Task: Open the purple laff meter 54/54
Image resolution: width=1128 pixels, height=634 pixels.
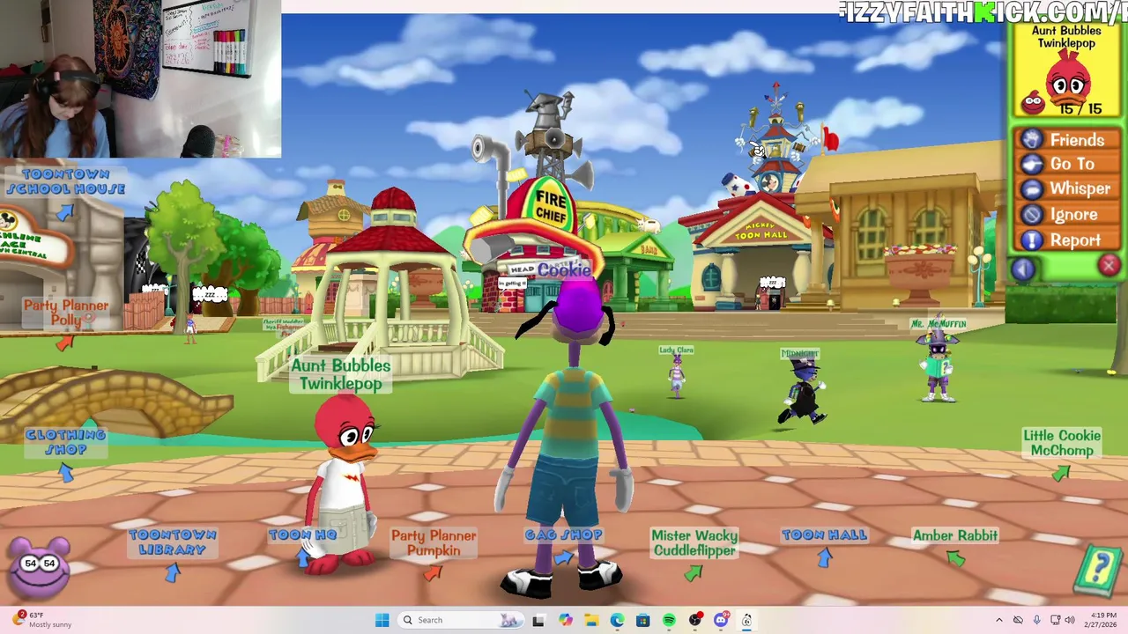Action: [39, 566]
